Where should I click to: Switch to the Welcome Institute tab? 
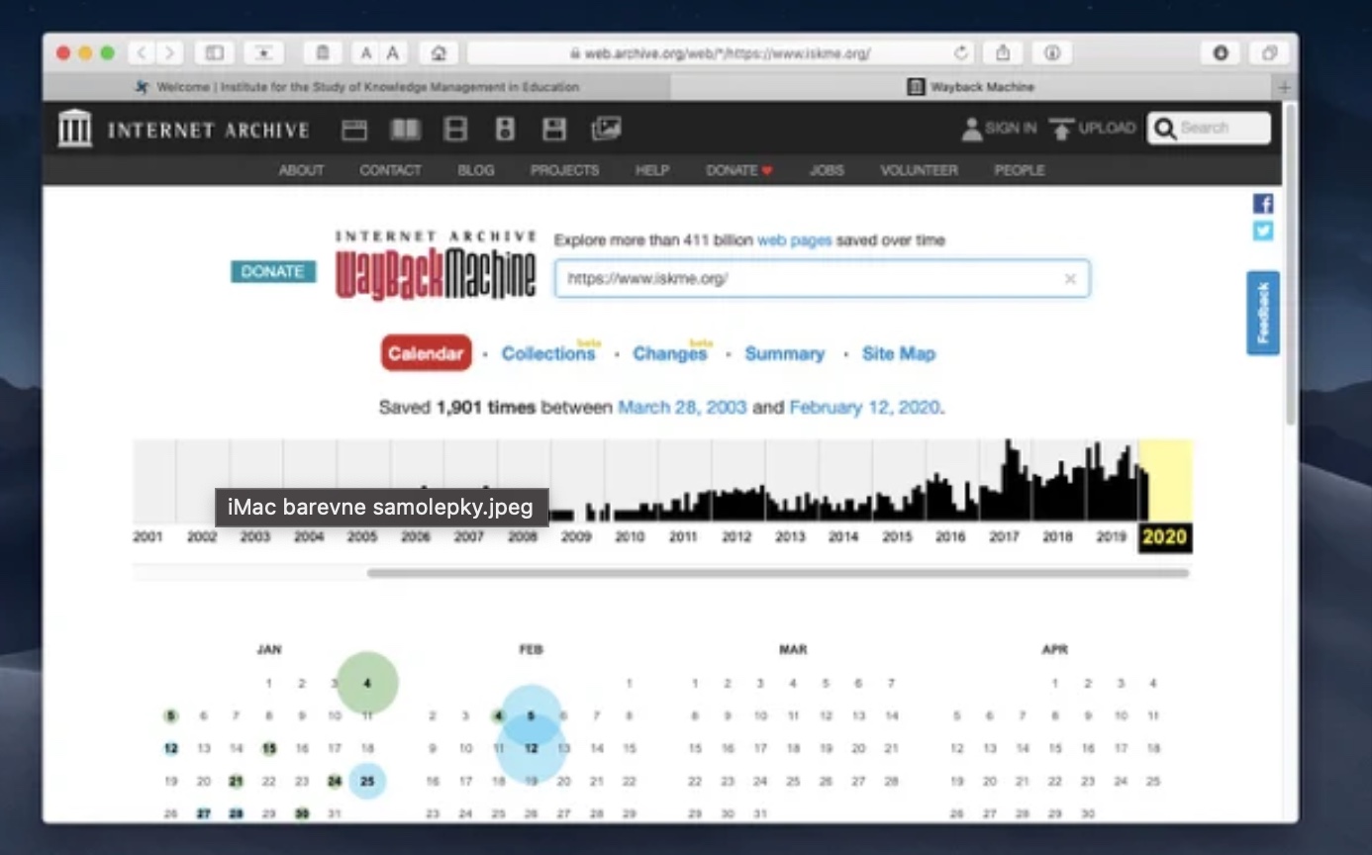[x=356, y=87]
